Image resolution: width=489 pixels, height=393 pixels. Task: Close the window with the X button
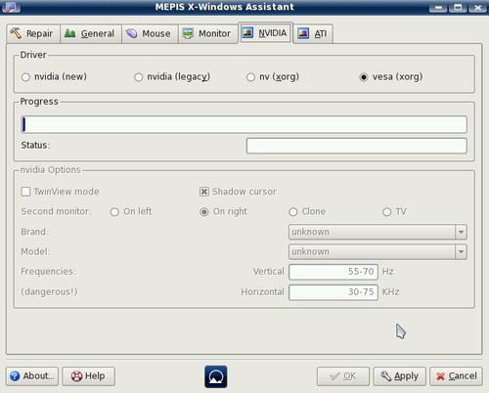(477, 7)
